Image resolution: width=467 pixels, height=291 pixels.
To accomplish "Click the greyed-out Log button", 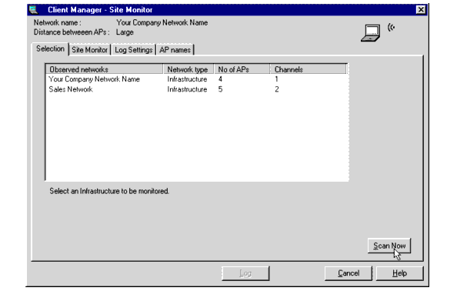I will coord(245,273).
